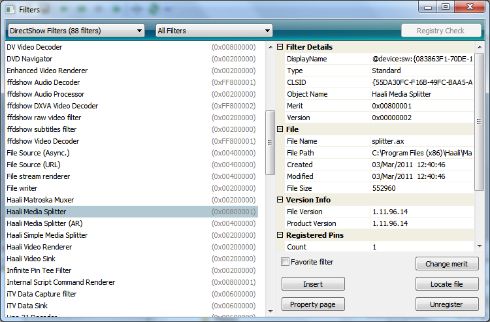Viewport: 490px width, 322px height.
Task: Select iTV Data Capture filter
Action: tap(131, 294)
